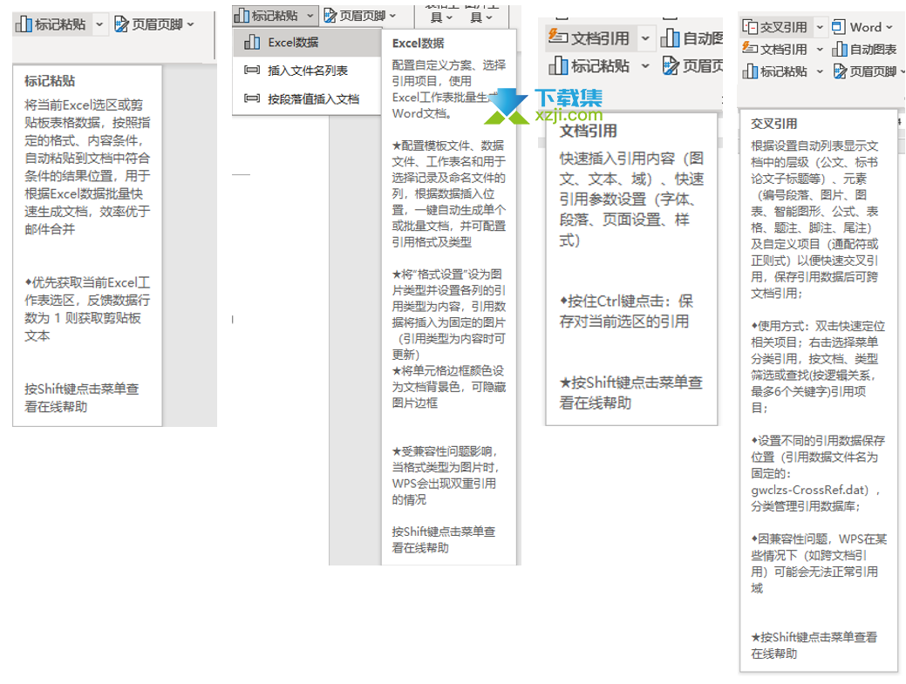The width and height of the screenshot is (906, 684).
Task: Click truncated 页眉页 icon above the 文档引用 tooltip
Action: 671,66
